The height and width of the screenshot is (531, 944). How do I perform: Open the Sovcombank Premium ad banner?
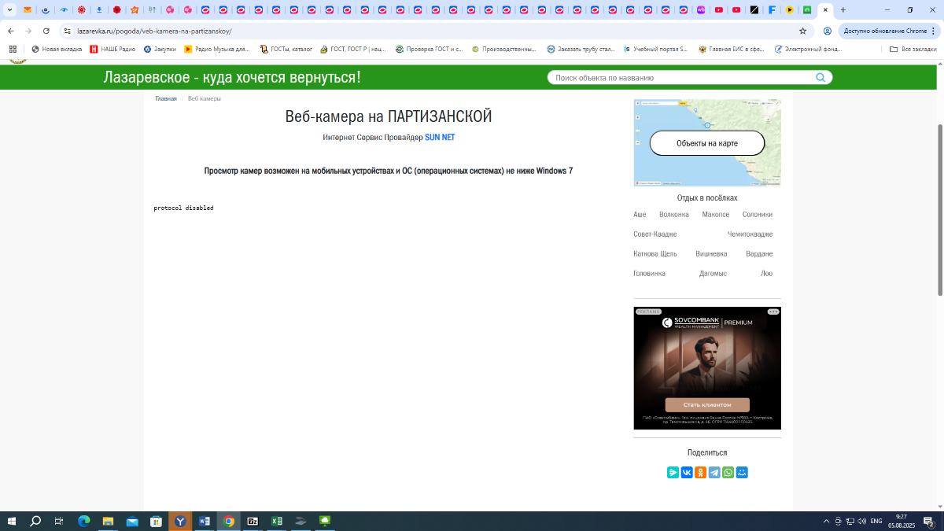706,367
